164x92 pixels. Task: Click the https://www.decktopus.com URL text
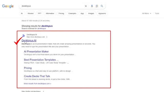click(36, 37)
